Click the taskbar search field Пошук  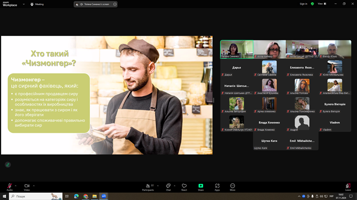click(x=36, y=196)
